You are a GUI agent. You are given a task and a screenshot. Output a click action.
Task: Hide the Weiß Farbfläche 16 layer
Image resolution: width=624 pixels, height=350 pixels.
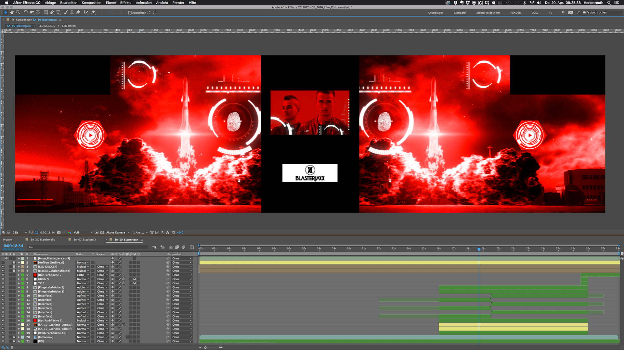click(x=3, y=333)
